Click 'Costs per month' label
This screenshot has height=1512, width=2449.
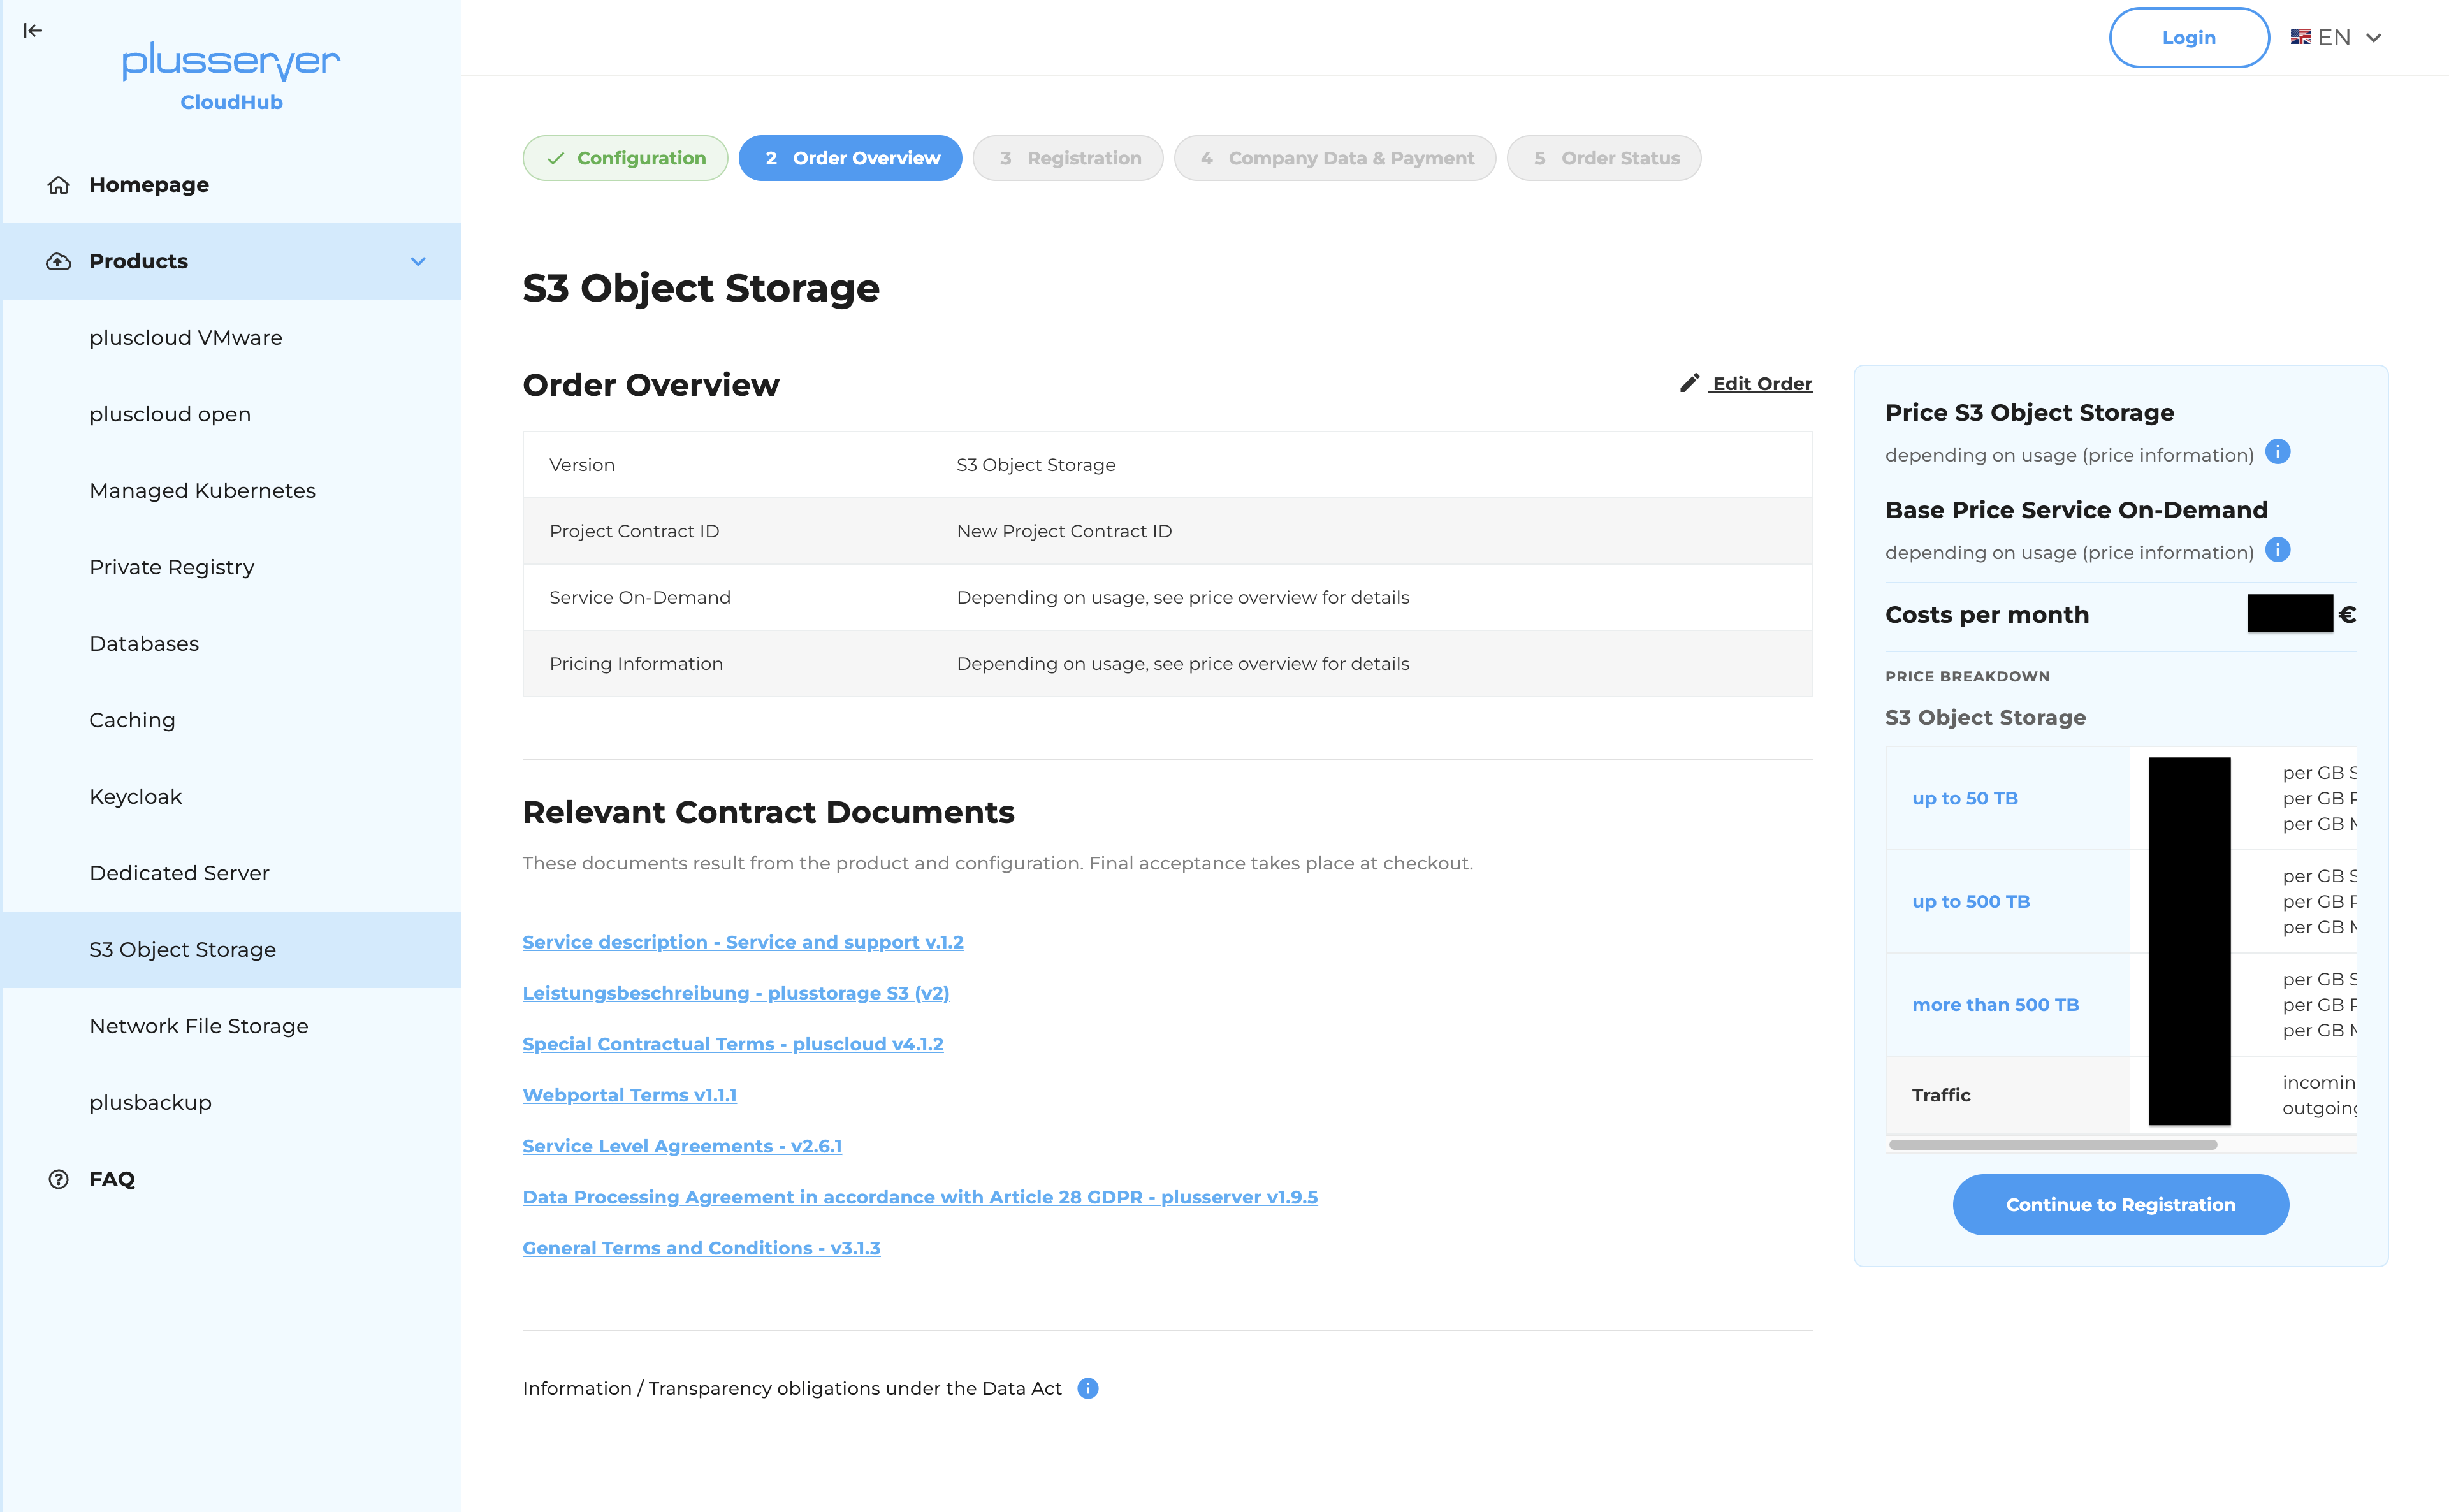coord(1987,614)
